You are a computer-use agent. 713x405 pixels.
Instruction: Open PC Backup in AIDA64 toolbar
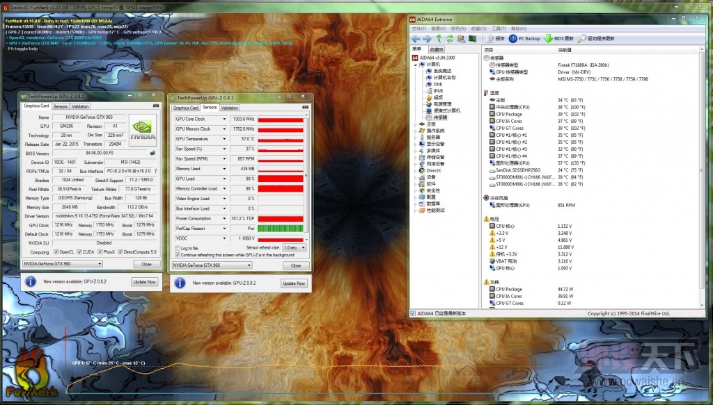pyautogui.click(x=525, y=39)
